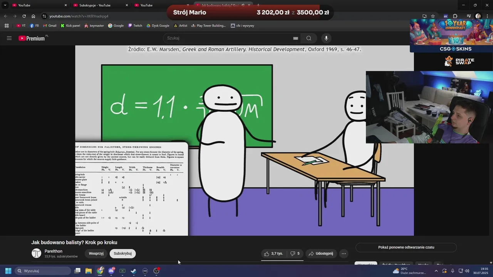Viewport: 493px width, 277px height.
Task: Open Google bookmark
Action: [x=116, y=26]
